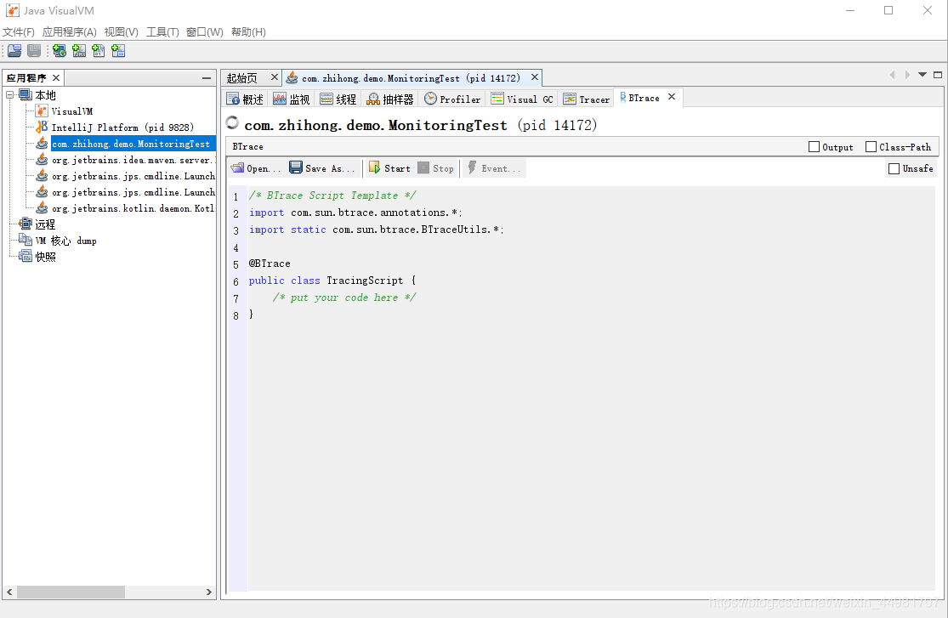This screenshot has width=948, height=618.
Task: Click the Start play icon
Action: coord(375,167)
